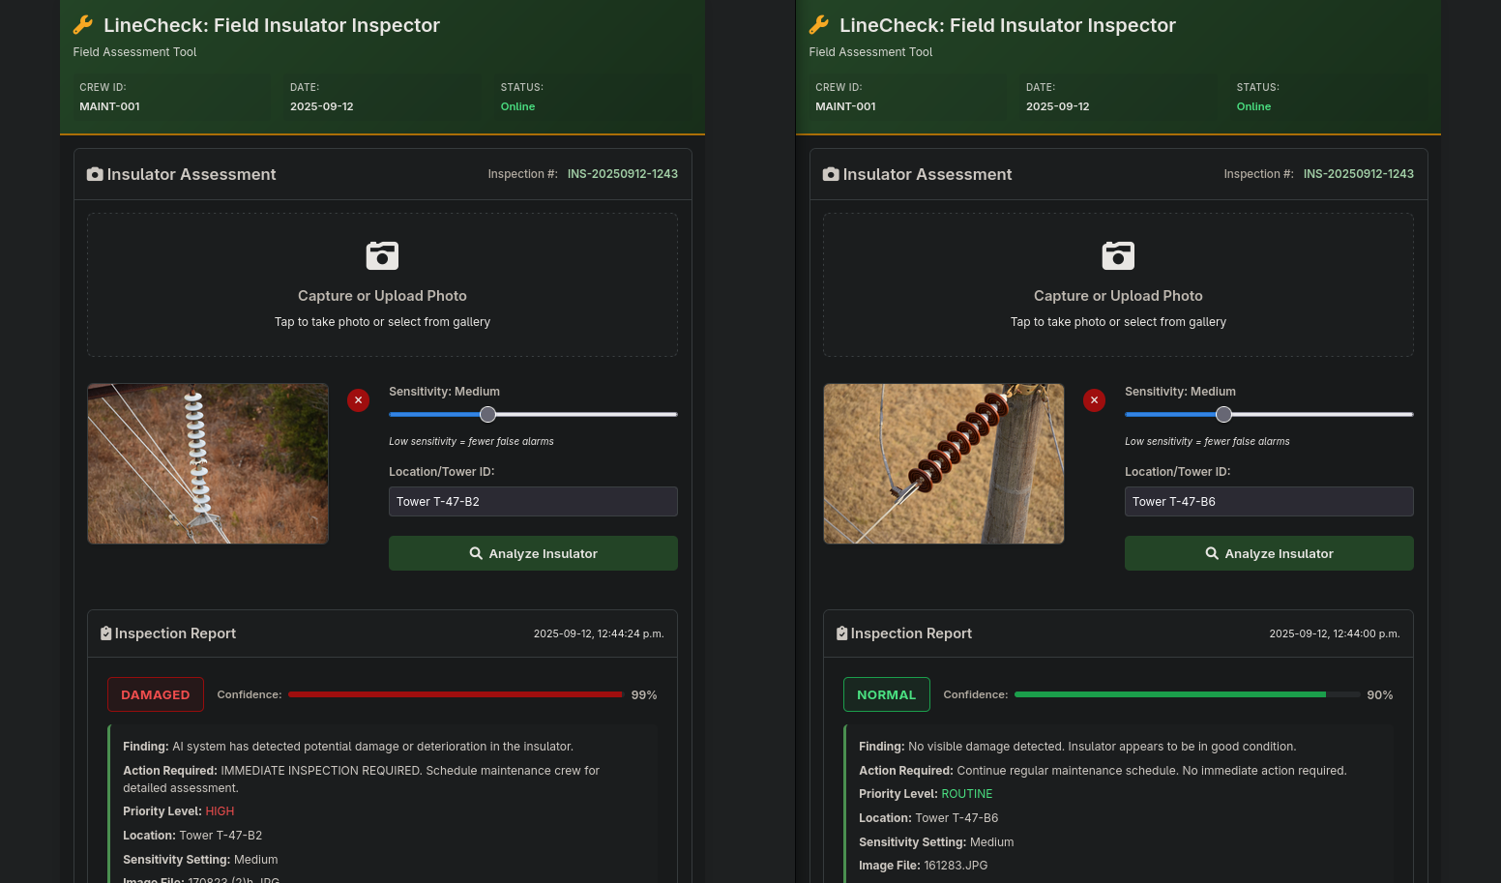This screenshot has height=883, width=1501.
Task: Remove the Tower T-47-B6 photo with red X
Action: point(1094,400)
